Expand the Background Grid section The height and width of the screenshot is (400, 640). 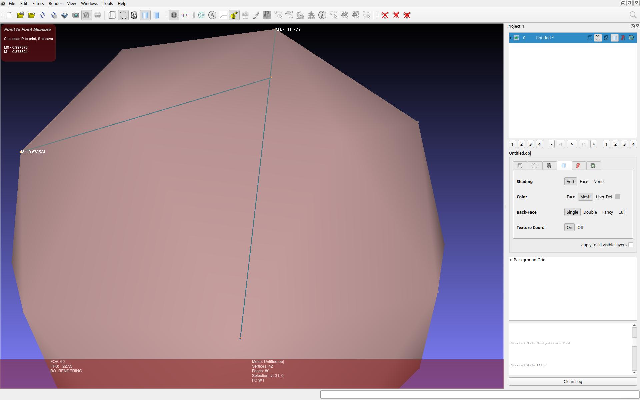[511, 260]
